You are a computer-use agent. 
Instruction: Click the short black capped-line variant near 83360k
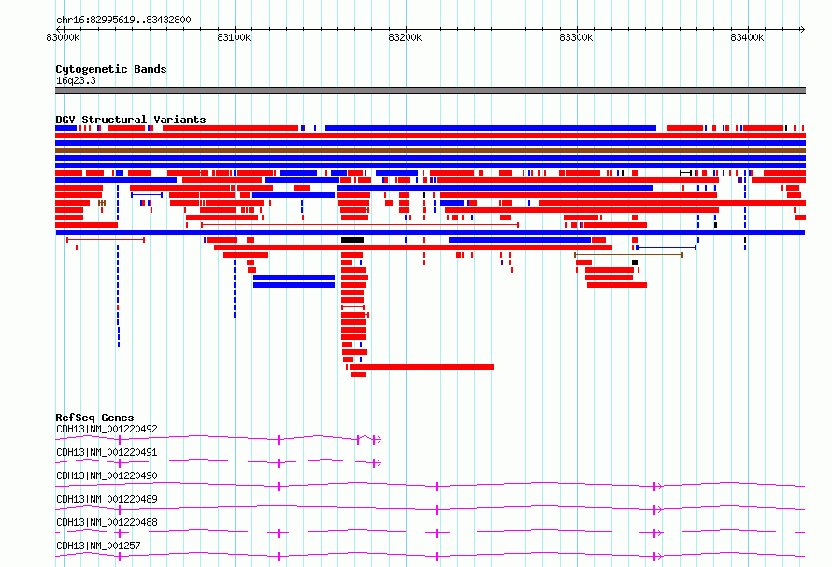686,173
